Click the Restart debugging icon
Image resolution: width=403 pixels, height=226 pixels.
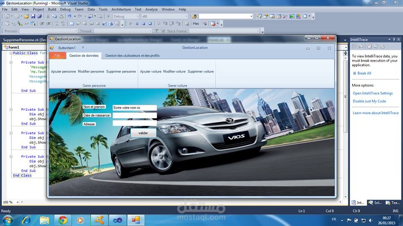tap(150, 23)
